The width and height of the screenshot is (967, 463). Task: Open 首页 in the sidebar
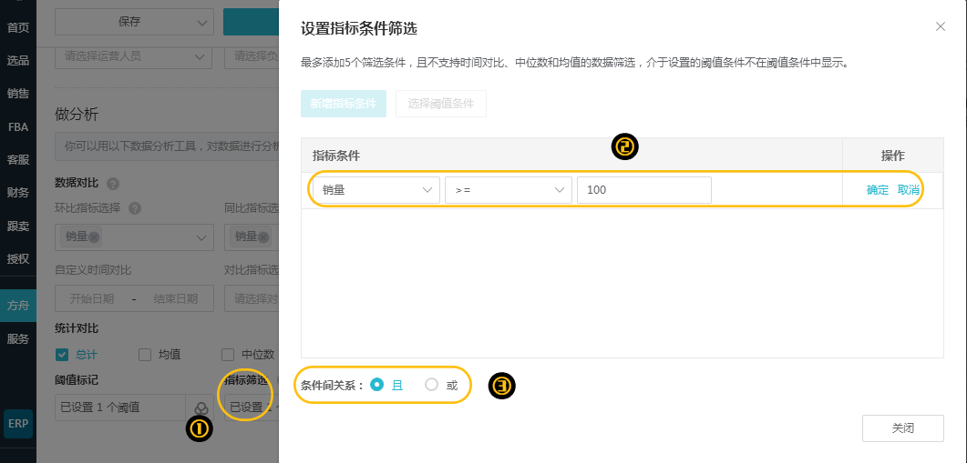(18, 27)
